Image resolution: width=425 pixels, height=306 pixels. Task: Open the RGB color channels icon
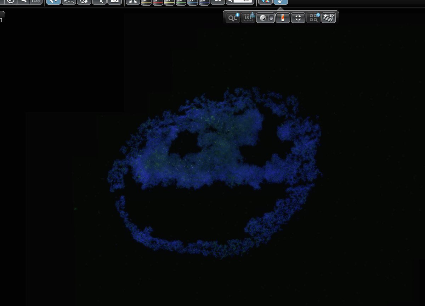[x=265, y=1]
